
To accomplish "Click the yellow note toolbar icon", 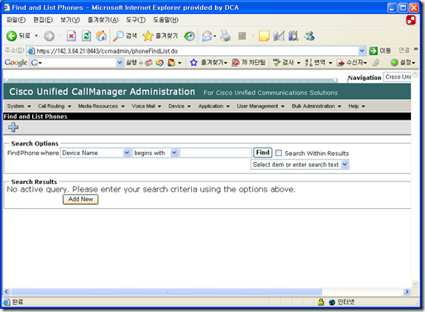I will tap(264, 36).
